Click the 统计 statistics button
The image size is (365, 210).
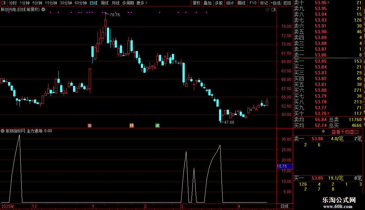click(x=230, y=3)
